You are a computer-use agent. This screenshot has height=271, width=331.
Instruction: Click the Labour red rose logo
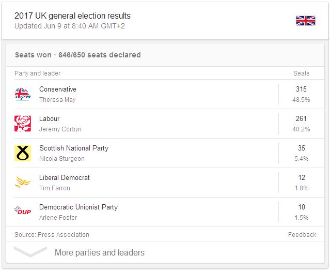(22, 124)
